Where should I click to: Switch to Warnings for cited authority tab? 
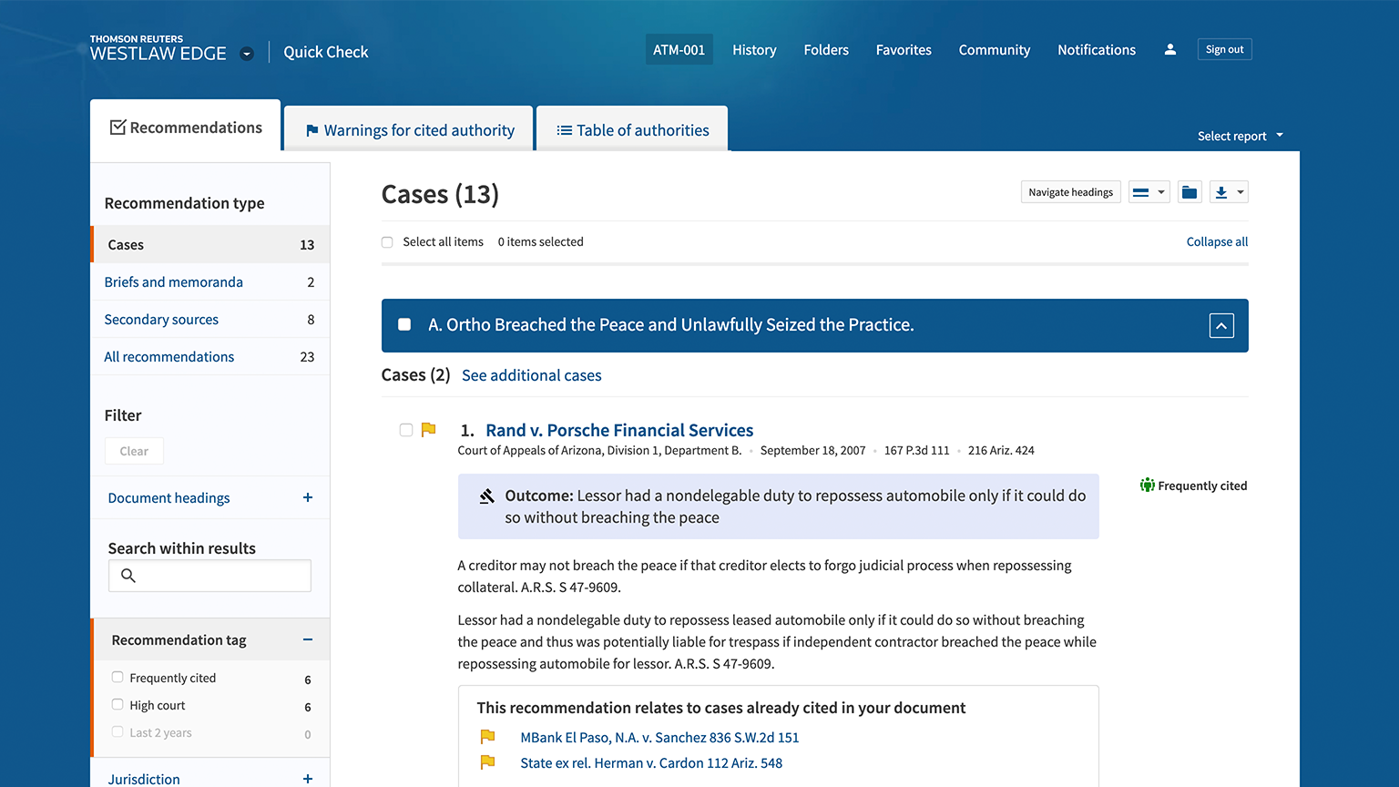tap(409, 130)
